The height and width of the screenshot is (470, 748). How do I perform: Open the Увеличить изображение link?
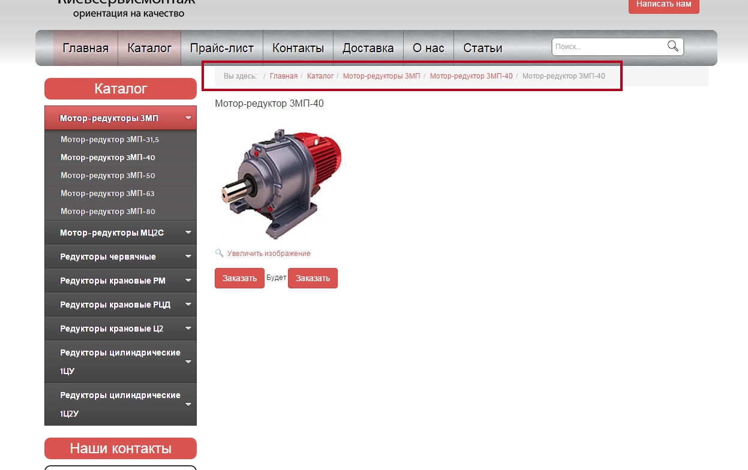[x=269, y=254]
